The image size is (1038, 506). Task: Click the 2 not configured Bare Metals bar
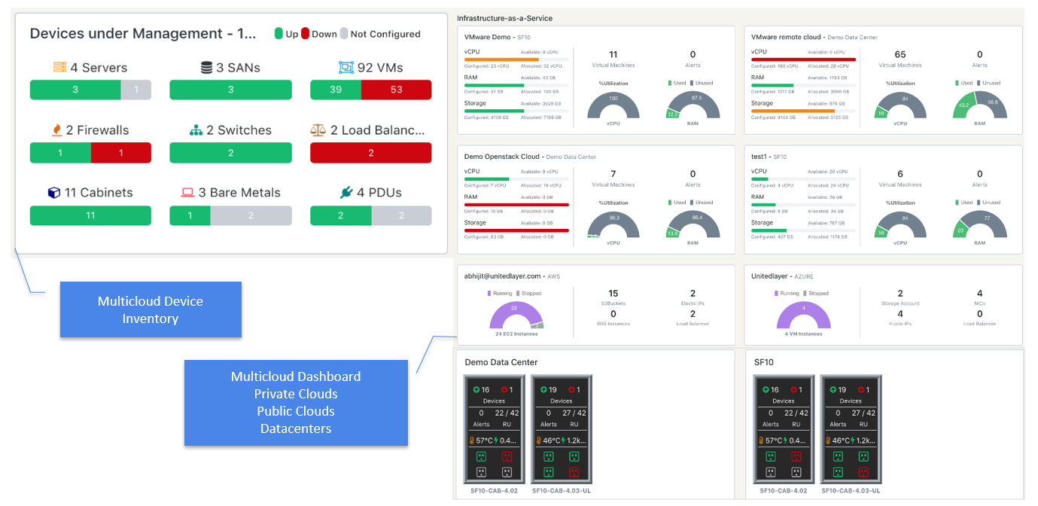(x=251, y=215)
